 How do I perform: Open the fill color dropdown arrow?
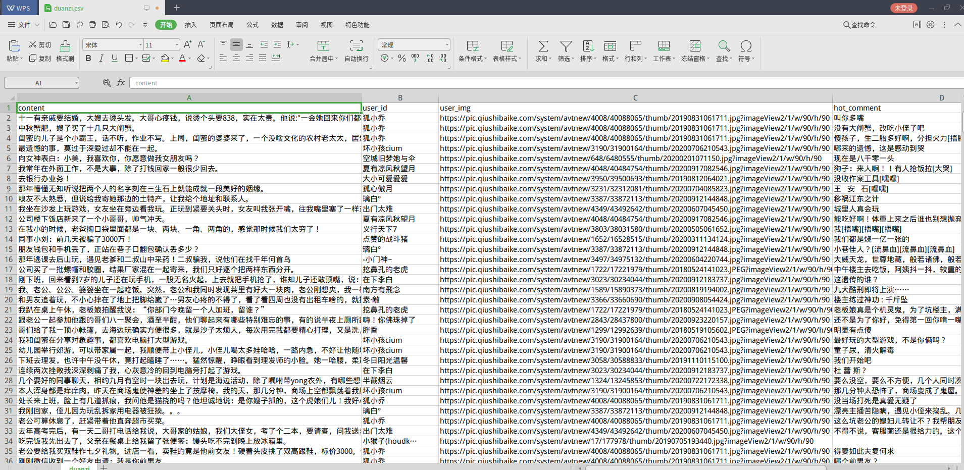coord(172,59)
